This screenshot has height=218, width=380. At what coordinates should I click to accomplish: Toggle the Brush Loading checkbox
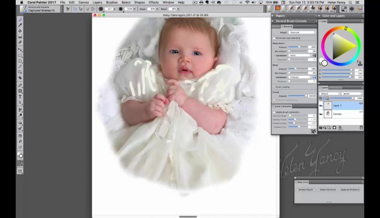pos(274,87)
